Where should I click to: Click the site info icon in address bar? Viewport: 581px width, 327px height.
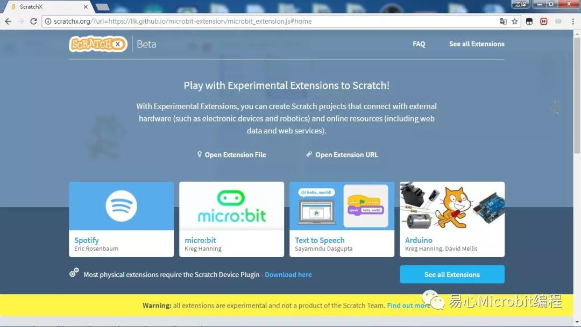48,22
